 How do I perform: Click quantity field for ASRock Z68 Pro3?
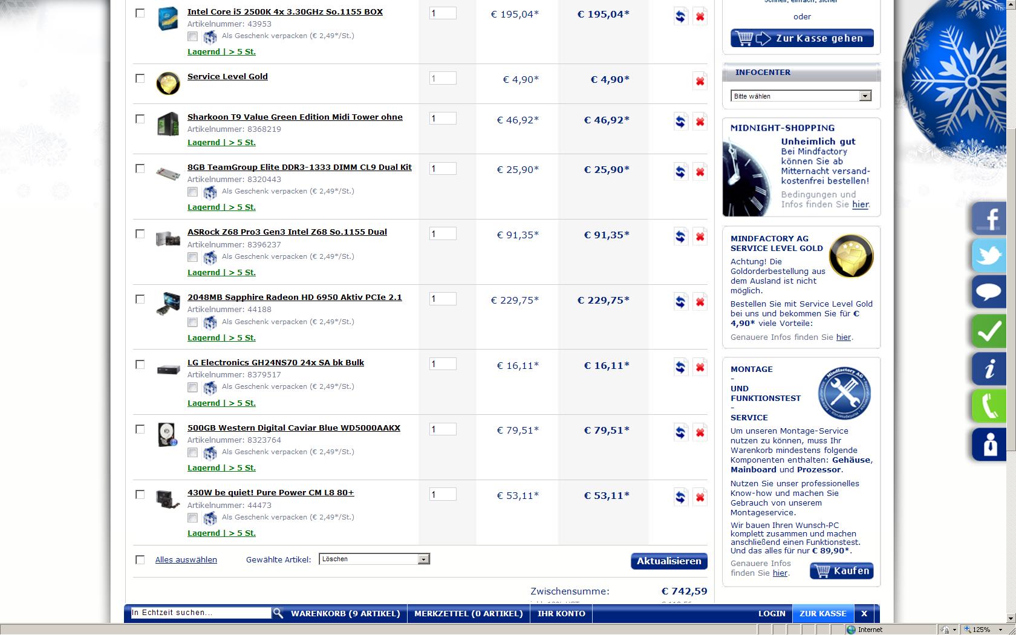[443, 234]
